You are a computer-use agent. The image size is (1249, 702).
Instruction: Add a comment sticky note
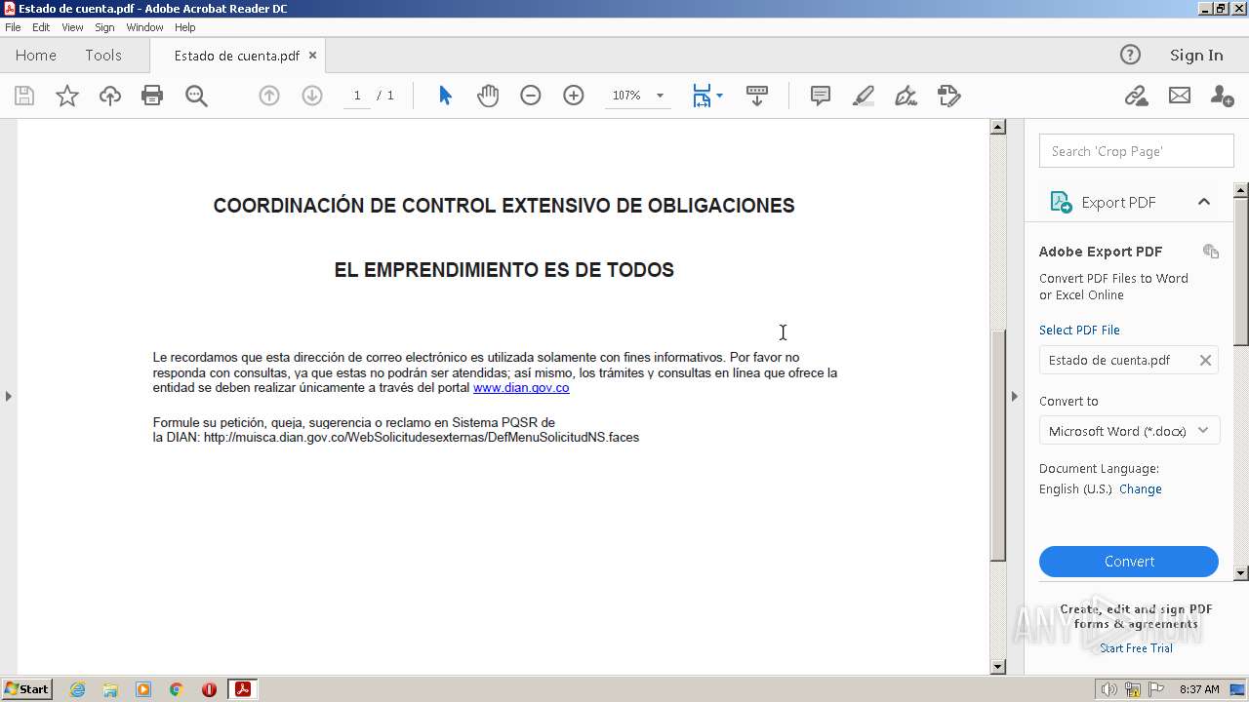tap(821, 96)
